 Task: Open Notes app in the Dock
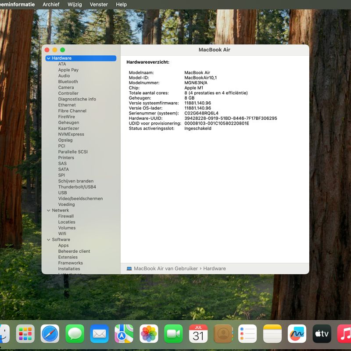pyautogui.click(x=272, y=334)
